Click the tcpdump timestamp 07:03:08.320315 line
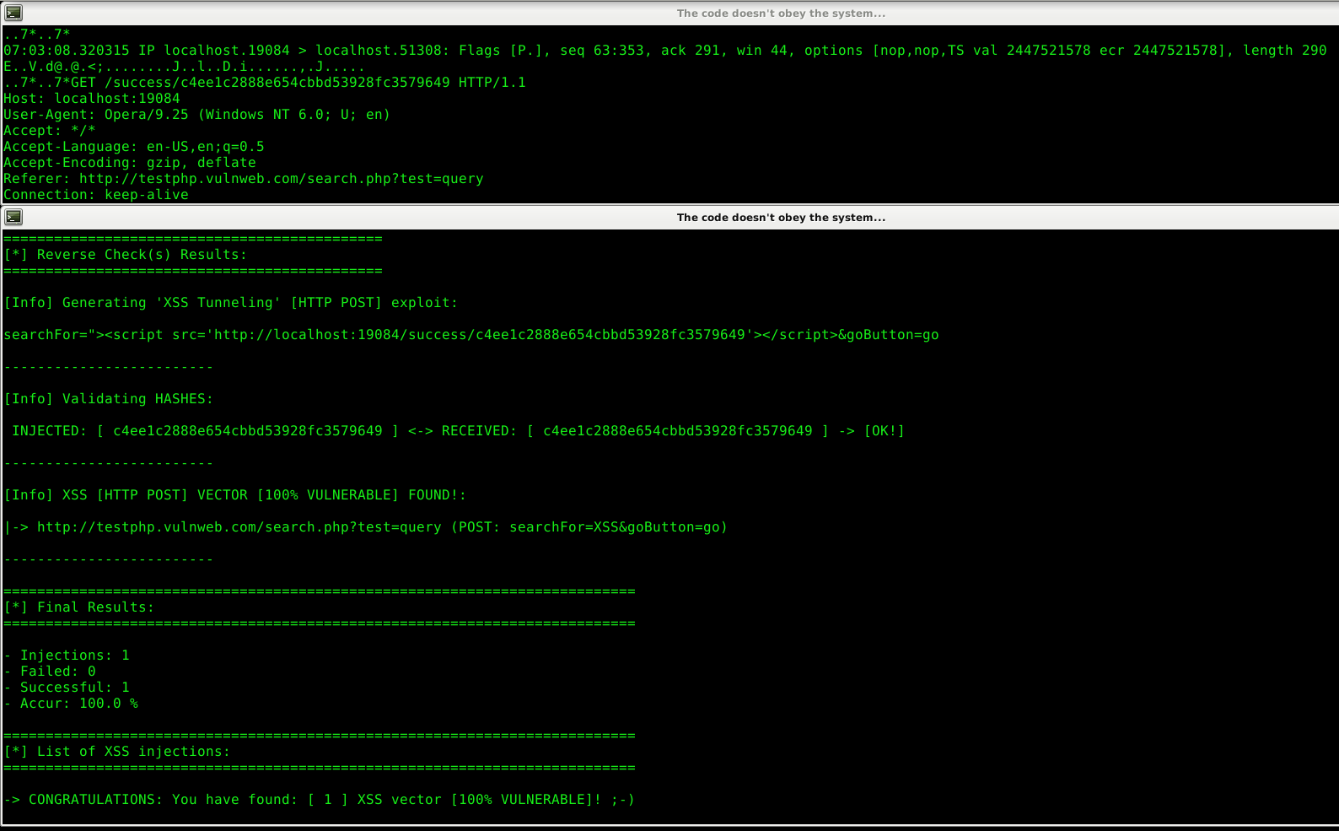Screen dimensions: 1339x831 (x=665, y=51)
